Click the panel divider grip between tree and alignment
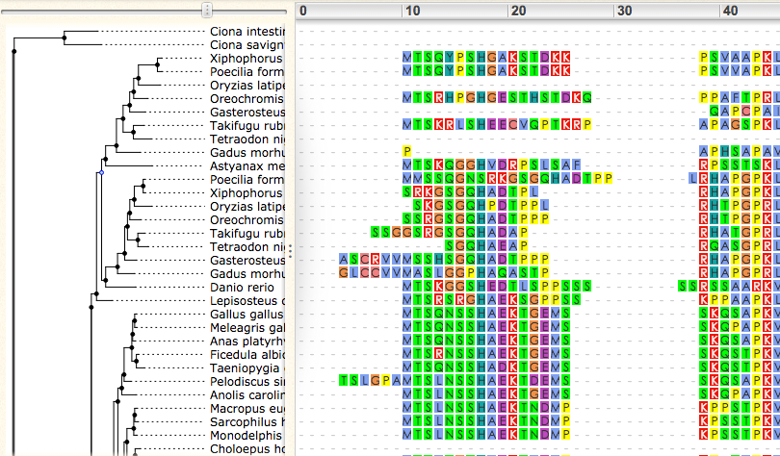The image size is (780, 456). point(290,251)
